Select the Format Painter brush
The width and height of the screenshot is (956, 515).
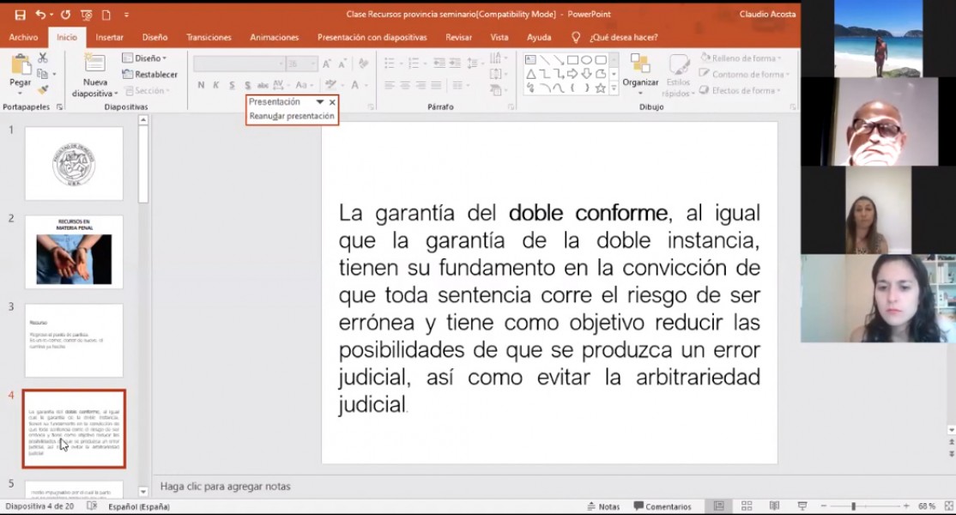(43, 90)
